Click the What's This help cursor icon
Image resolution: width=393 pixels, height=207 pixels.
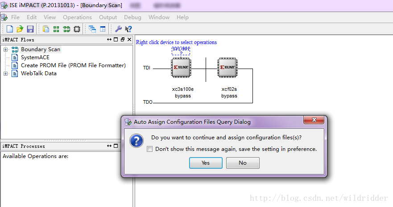click(x=128, y=29)
